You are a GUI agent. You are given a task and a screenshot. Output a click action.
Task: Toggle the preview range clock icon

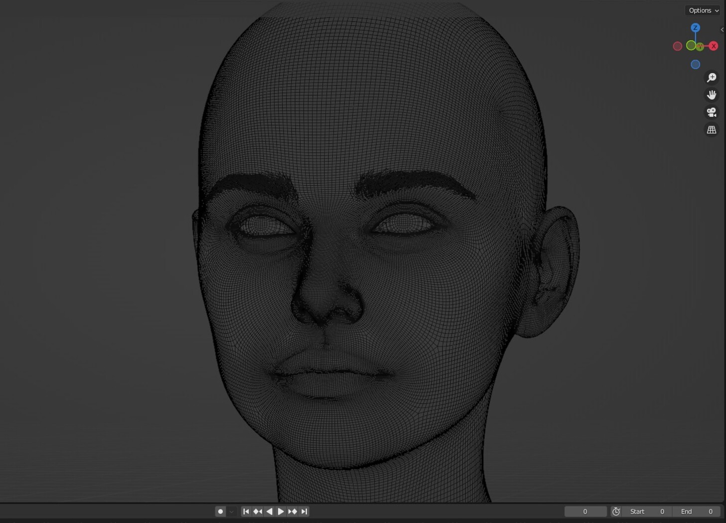pyautogui.click(x=616, y=512)
